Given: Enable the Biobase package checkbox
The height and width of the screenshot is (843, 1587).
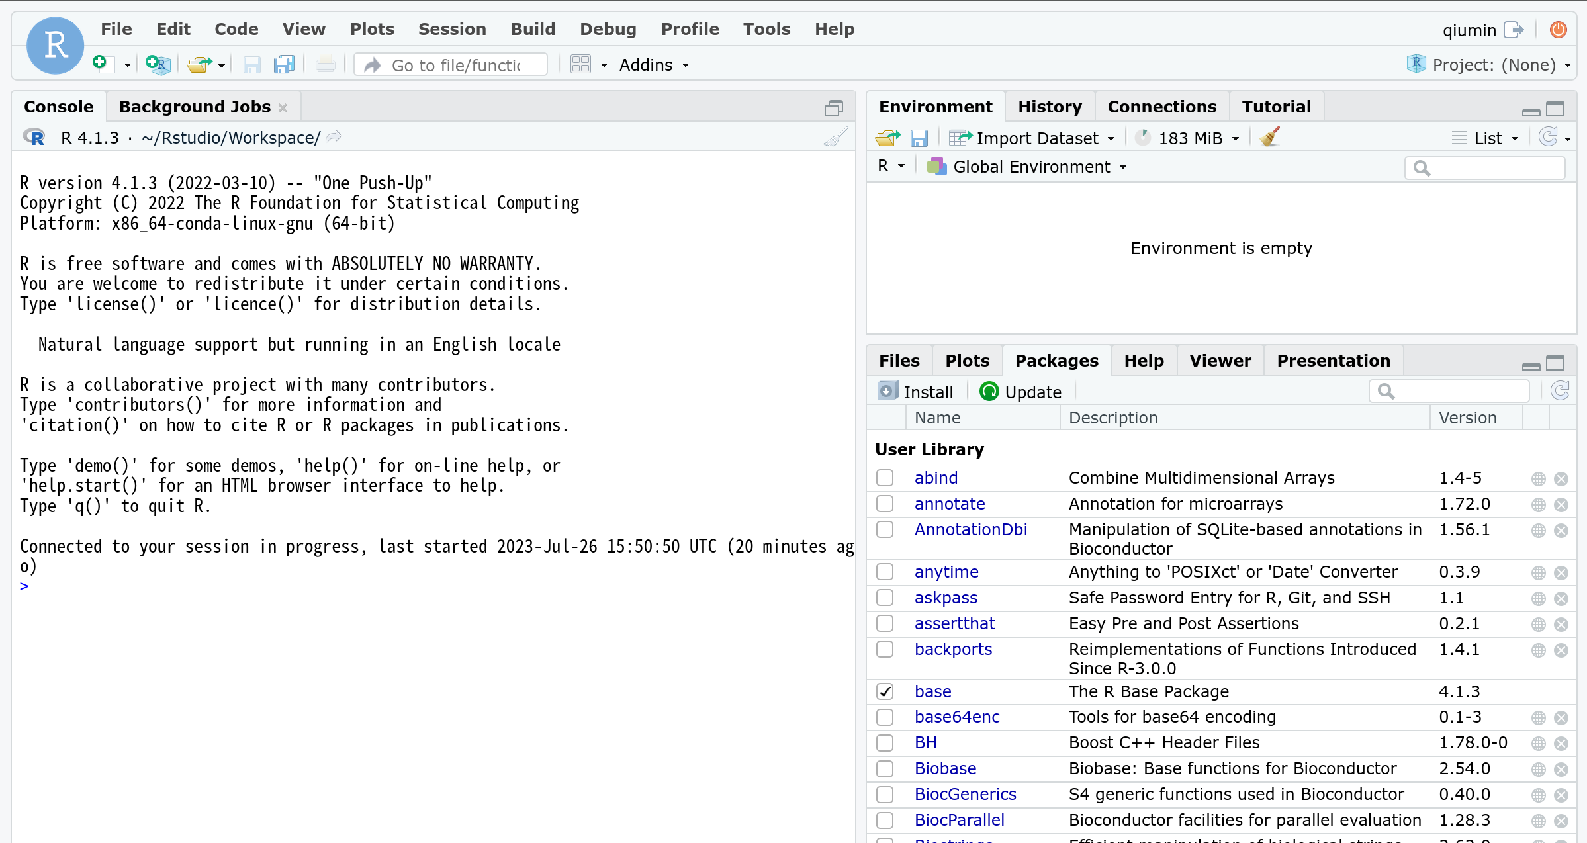Looking at the screenshot, I should coord(885,768).
